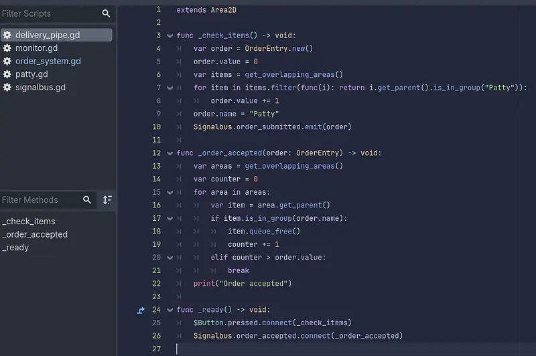Screen dimensions: 536x356
Task: Collapse the _check_items function at line 3
Action: 170,35
